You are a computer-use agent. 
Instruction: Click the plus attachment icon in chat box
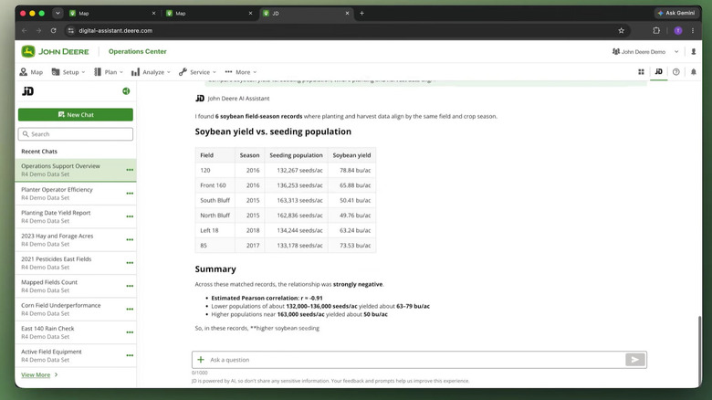201,360
